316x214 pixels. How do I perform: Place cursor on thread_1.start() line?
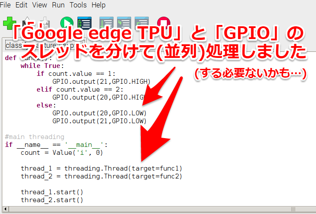click(x=52, y=192)
